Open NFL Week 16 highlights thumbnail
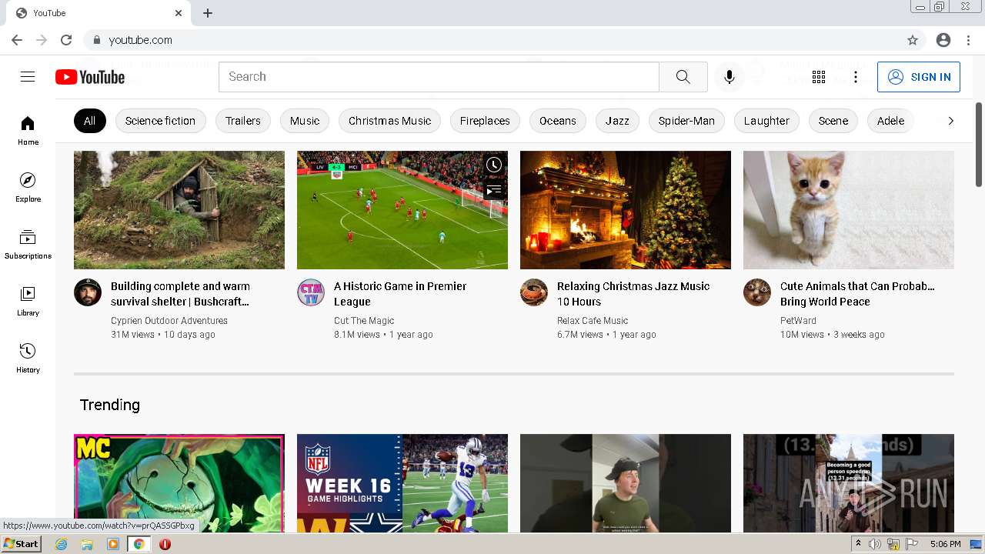The width and height of the screenshot is (985, 554). click(402, 483)
